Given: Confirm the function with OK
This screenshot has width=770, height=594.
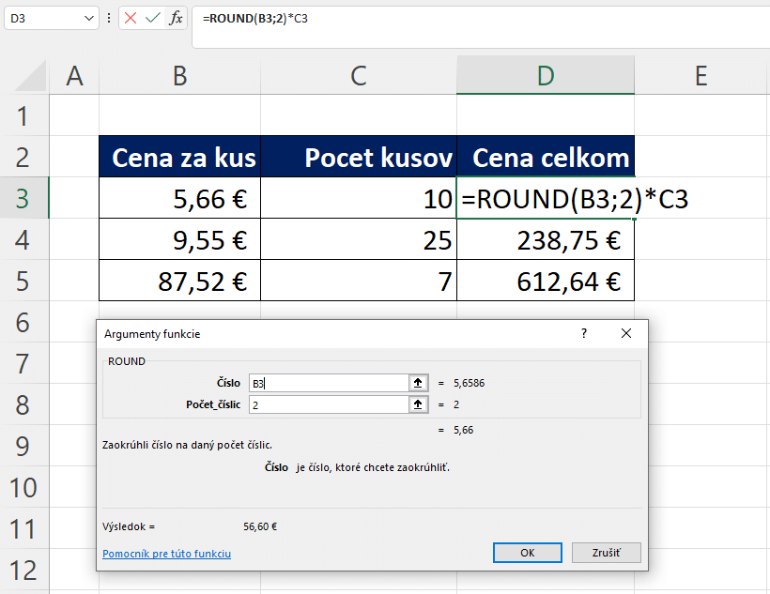Looking at the screenshot, I should pyautogui.click(x=528, y=553).
